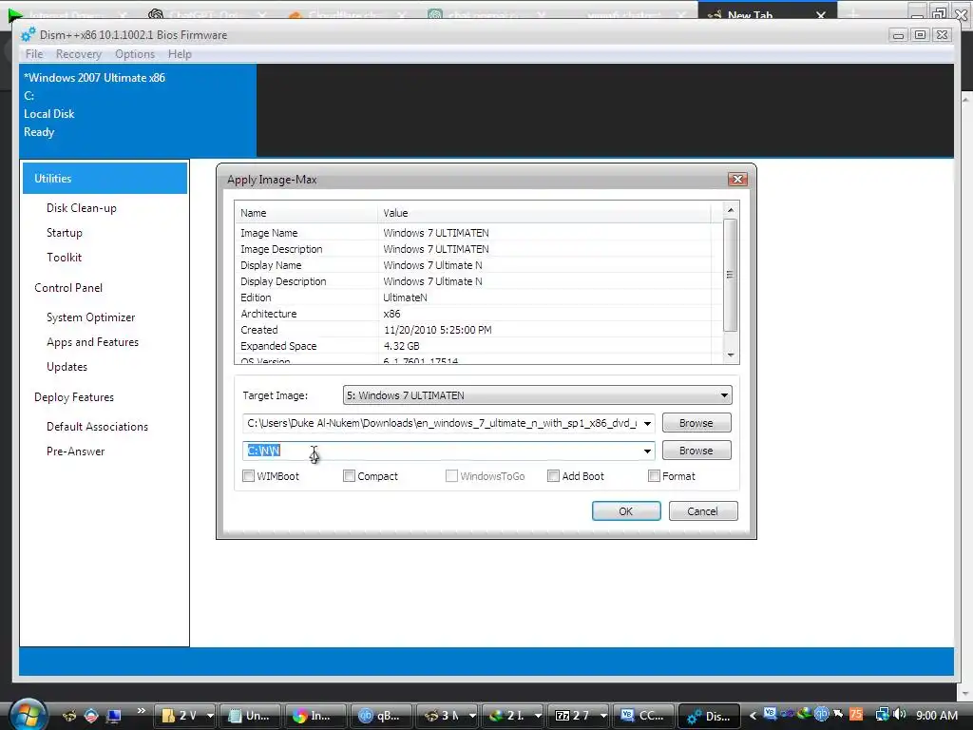Viewport: 973px width, 730px height.
Task: Click the Value column header
Action: (x=544, y=213)
